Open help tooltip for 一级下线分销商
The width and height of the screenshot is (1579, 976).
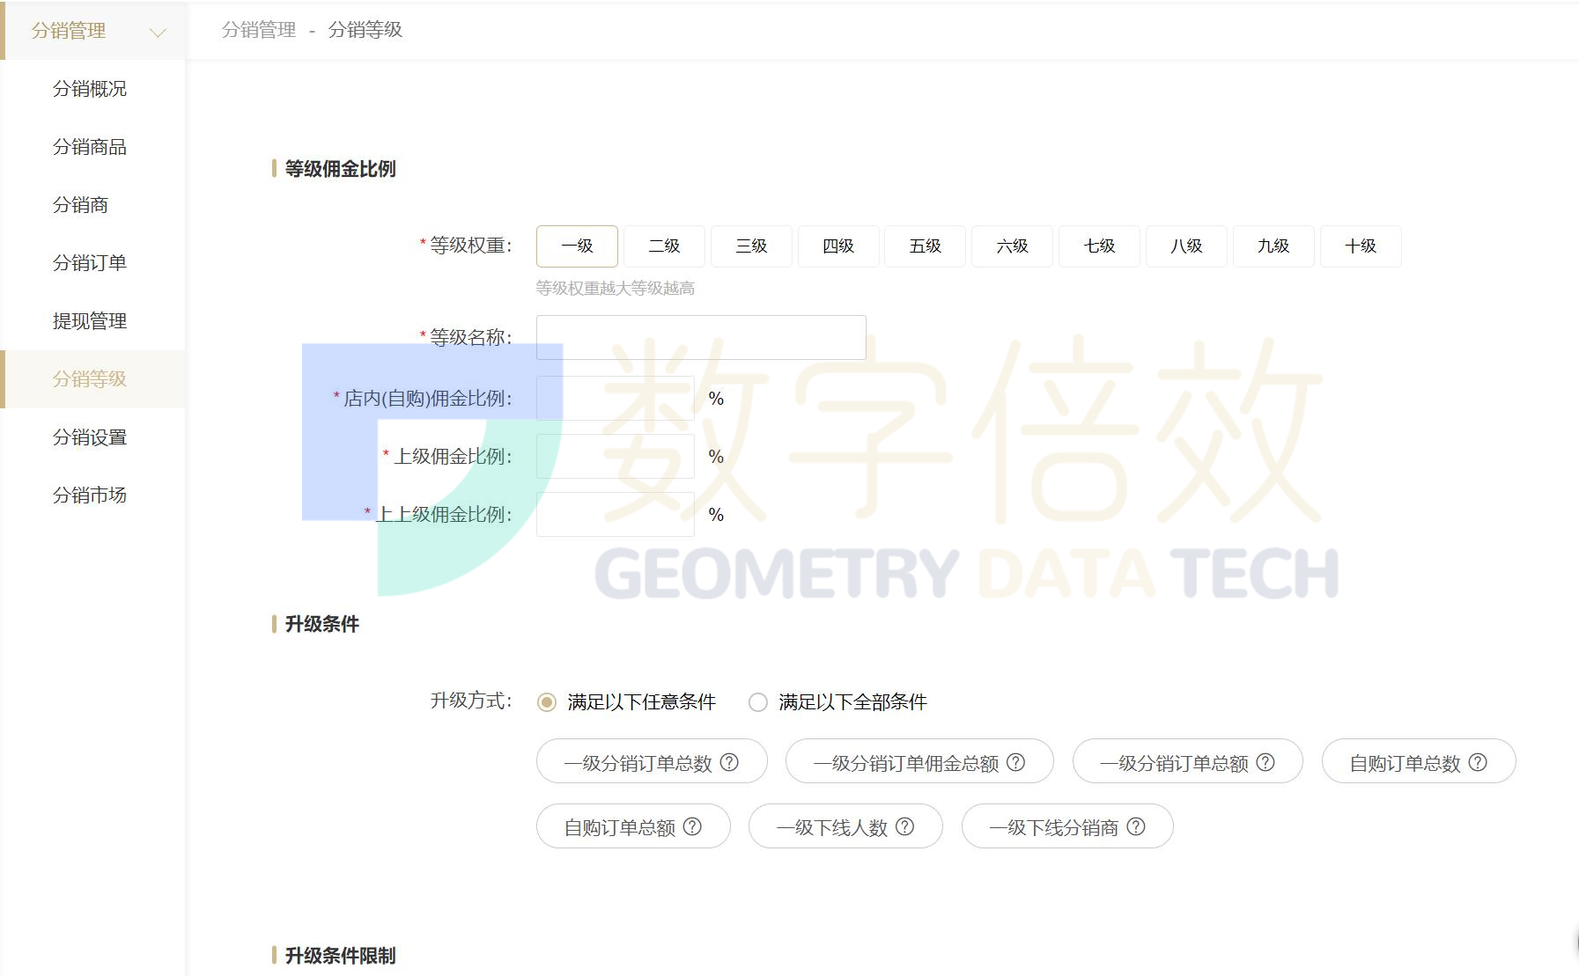(x=1137, y=826)
